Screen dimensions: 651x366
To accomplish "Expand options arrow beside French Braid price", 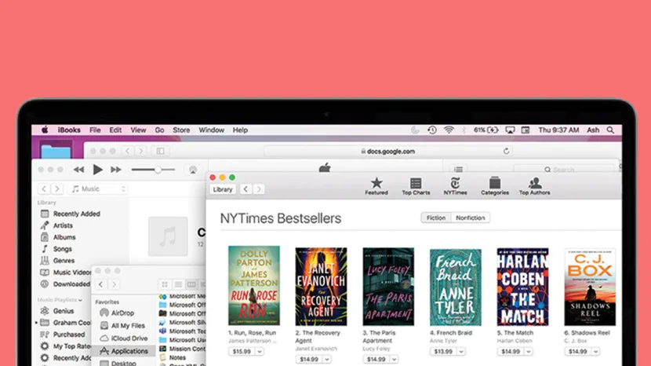I will pos(461,351).
